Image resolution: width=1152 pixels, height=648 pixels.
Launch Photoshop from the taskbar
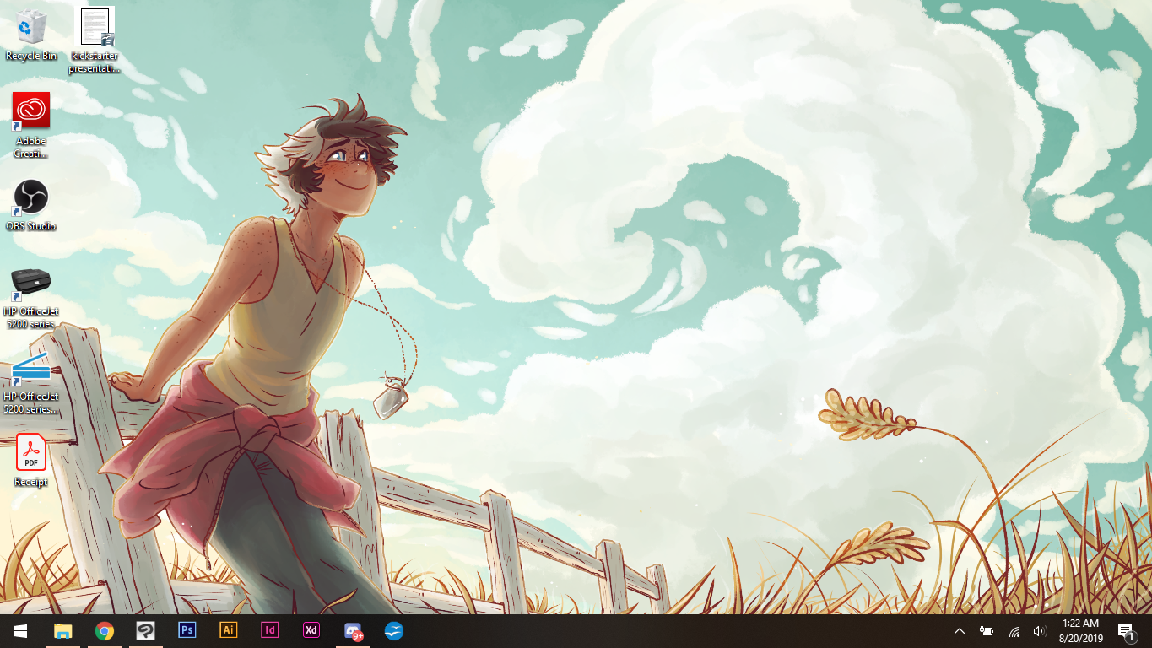click(x=187, y=630)
